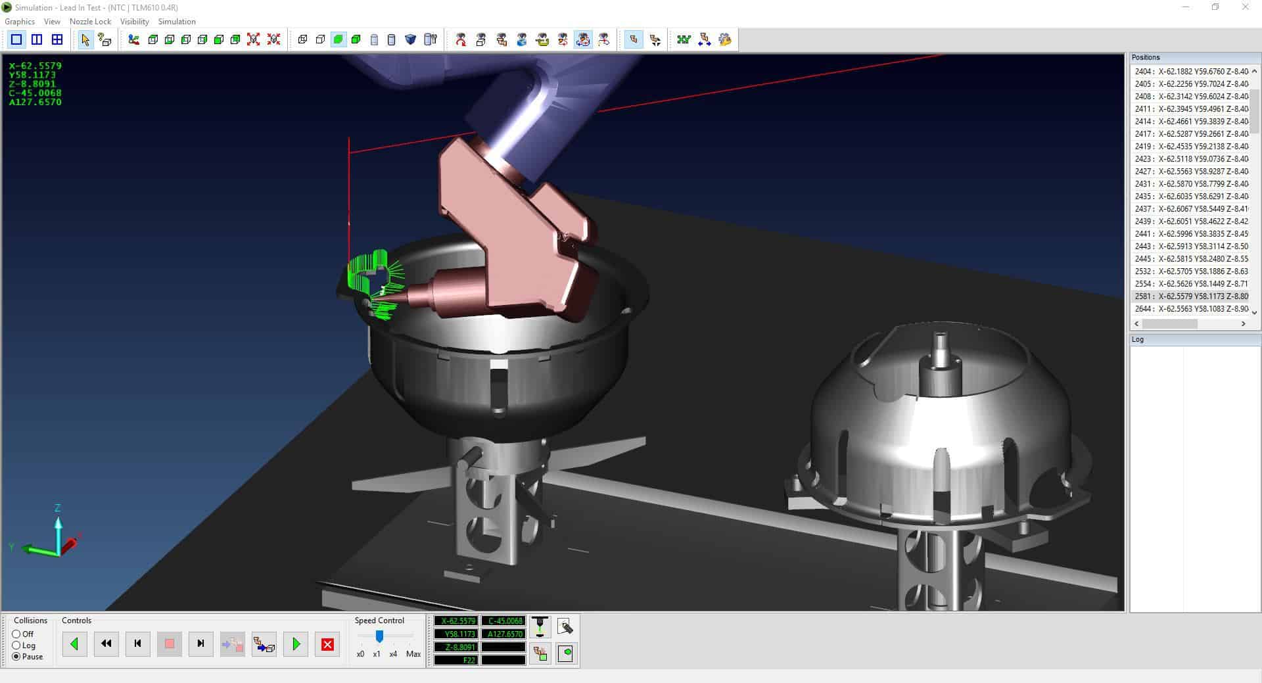1262x683 pixels.
Task: Click the Speed Control slider handle
Action: click(x=379, y=636)
